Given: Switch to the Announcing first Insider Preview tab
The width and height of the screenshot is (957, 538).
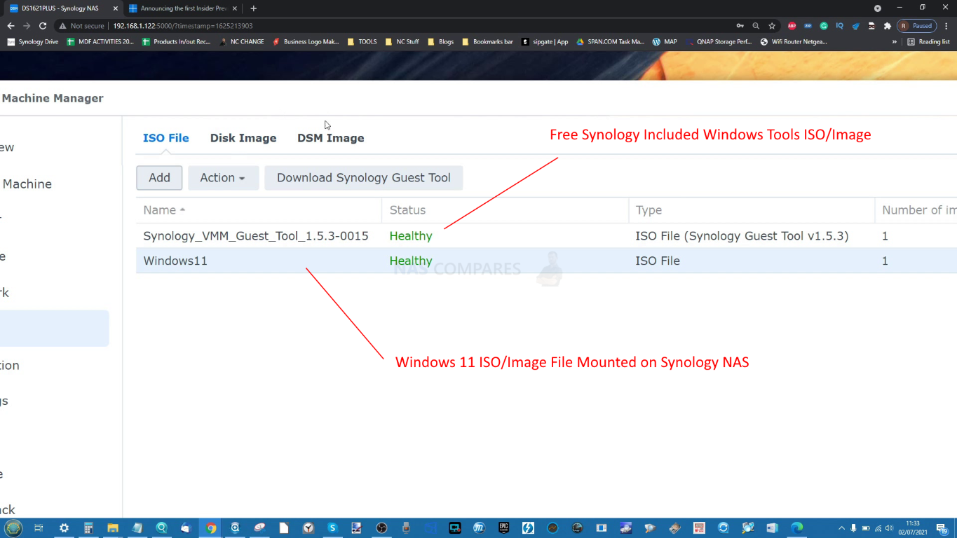Looking at the screenshot, I should pyautogui.click(x=182, y=8).
